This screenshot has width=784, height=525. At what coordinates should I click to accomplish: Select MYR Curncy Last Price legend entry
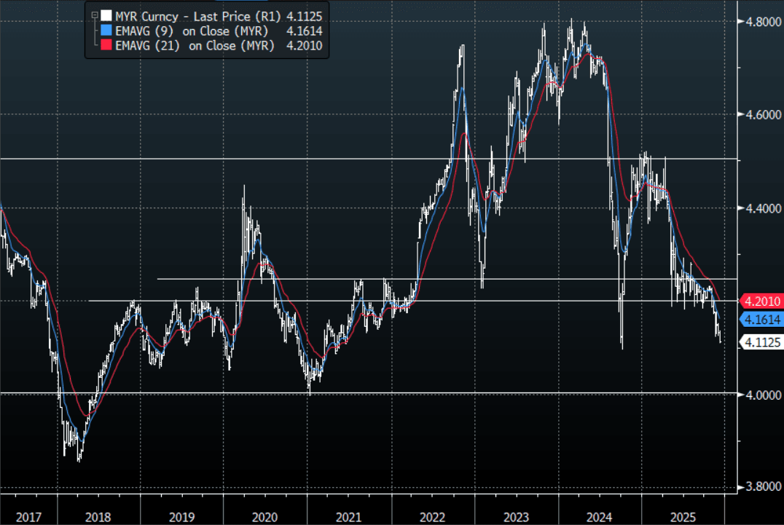196,15
